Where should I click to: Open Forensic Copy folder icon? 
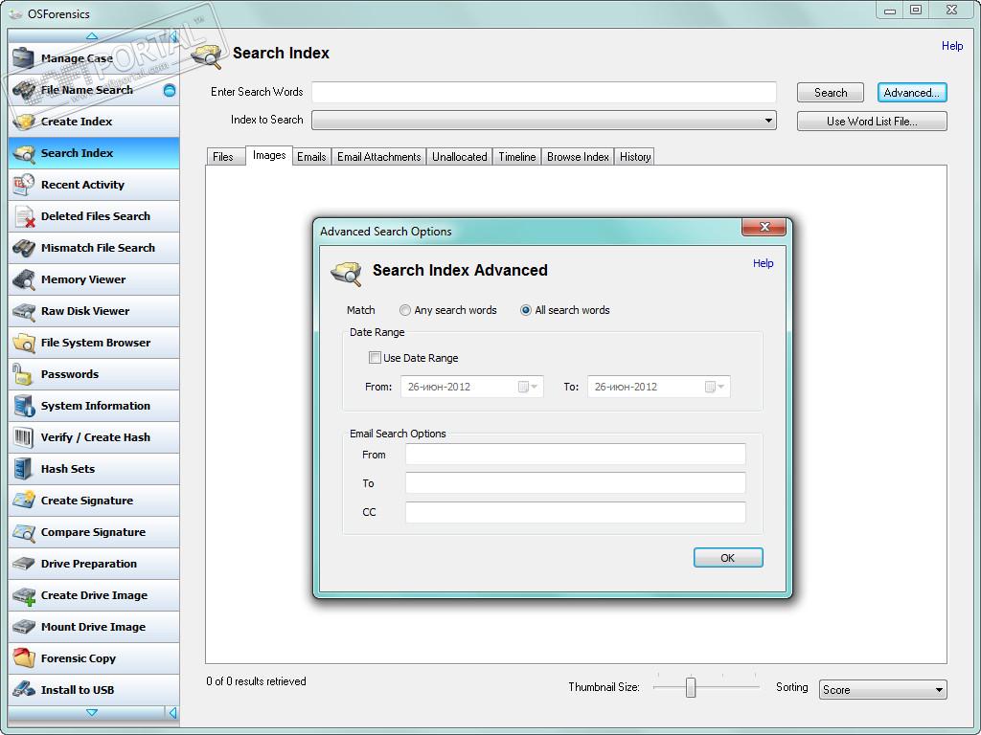(x=24, y=658)
